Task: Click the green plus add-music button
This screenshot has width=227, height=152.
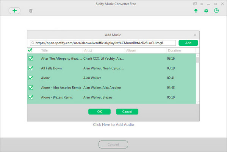Action: pyautogui.click(x=14, y=11)
